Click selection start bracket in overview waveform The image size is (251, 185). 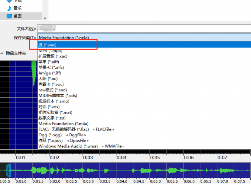tap(8, 171)
